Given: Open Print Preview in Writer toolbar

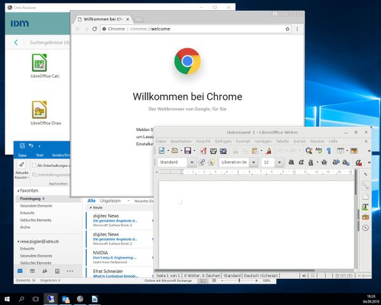Looking at the screenshot, I should pyautogui.click(x=224, y=151).
